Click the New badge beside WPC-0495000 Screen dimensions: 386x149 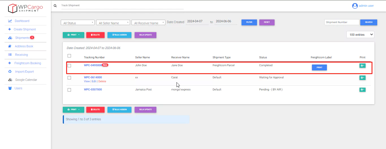pyautogui.click(x=105, y=65)
